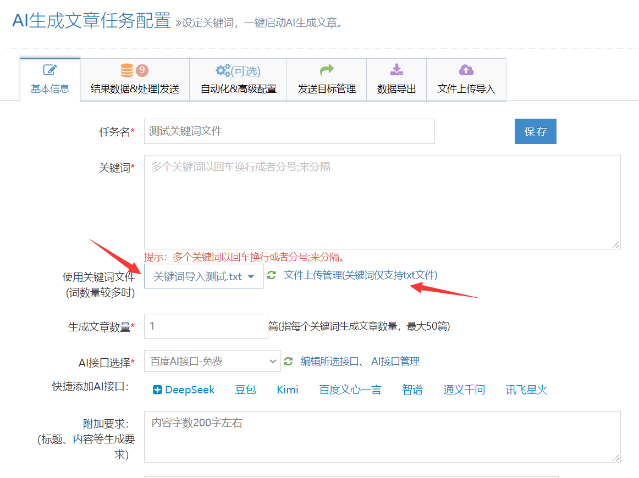Click the green share arrow icon
Screen dimensions: 639x478
pyautogui.click(x=327, y=70)
